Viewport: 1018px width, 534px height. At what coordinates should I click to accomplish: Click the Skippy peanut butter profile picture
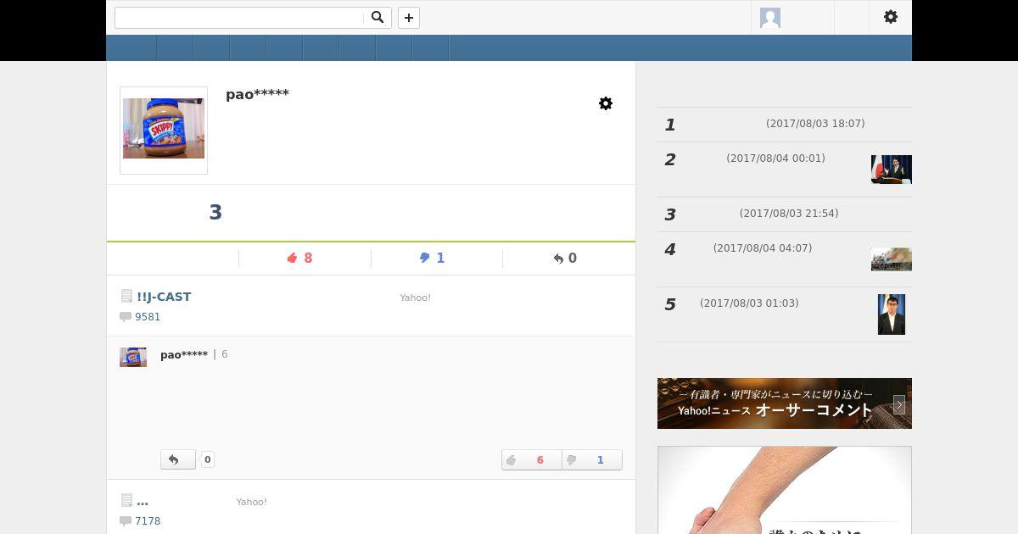pos(164,129)
